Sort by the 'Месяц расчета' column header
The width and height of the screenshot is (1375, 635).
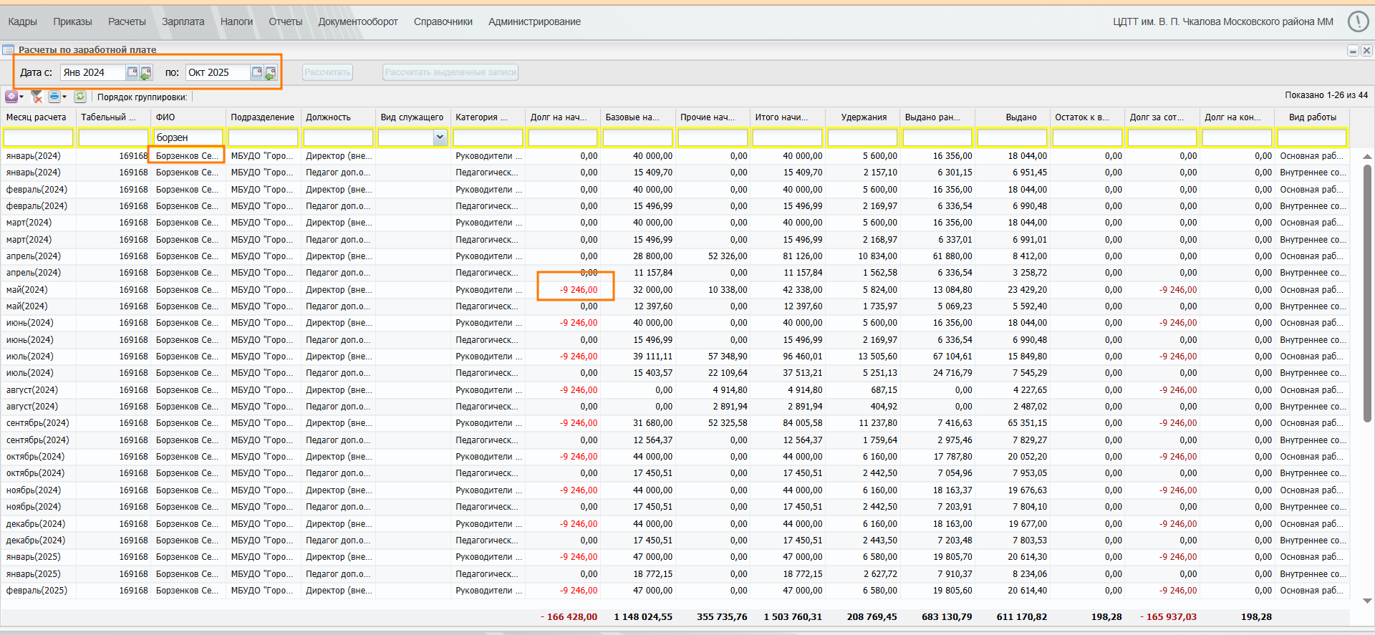coord(37,117)
